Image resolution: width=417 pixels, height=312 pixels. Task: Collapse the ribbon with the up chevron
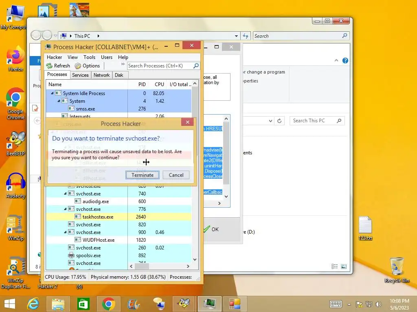click(336, 61)
